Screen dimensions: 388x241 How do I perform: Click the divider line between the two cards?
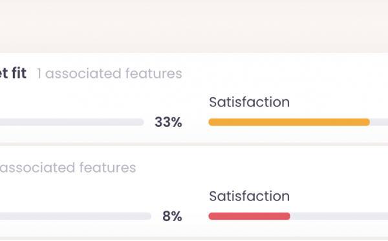click(194, 144)
